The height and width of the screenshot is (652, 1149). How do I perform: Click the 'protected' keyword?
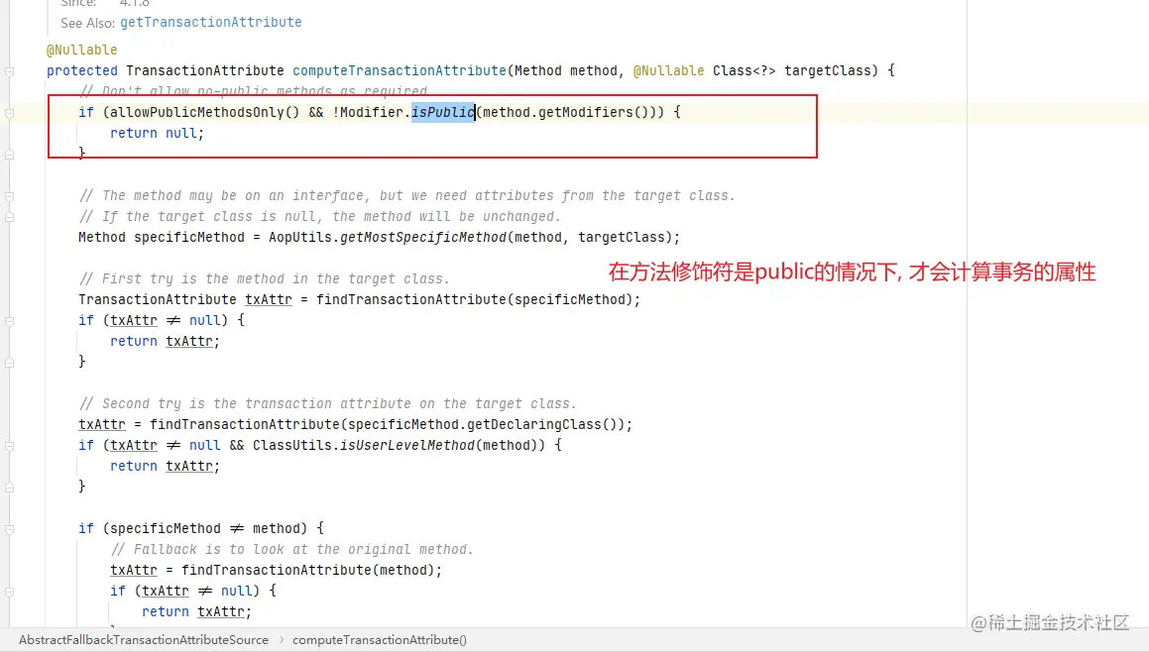coord(82,70)
